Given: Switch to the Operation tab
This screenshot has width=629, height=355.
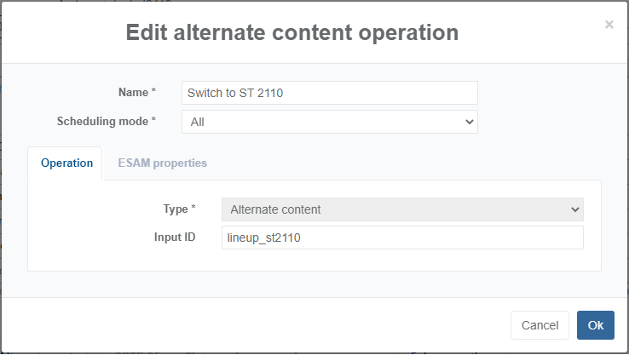Looking at the screenshot, I should tap(66, 163).
